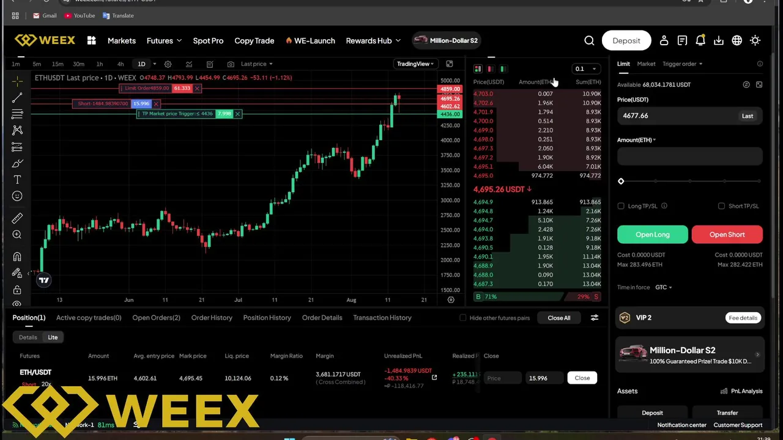This screenshot has height=440, width=783.
Task: Switch position view to Details
Action: [x=28, y=337]
